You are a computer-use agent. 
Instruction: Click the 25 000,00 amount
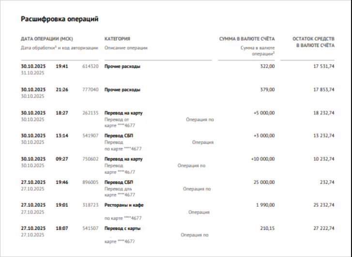click(x=264, y=182)
